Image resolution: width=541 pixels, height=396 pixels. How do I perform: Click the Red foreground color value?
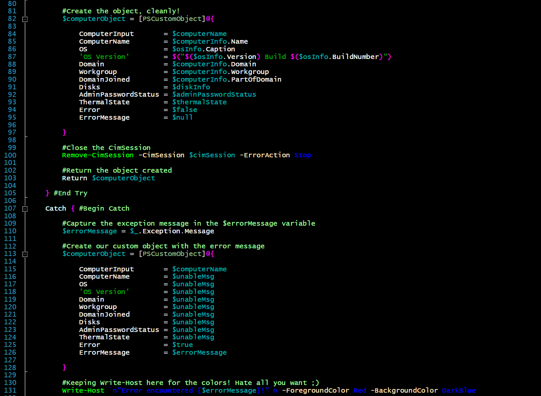[359, 390]
